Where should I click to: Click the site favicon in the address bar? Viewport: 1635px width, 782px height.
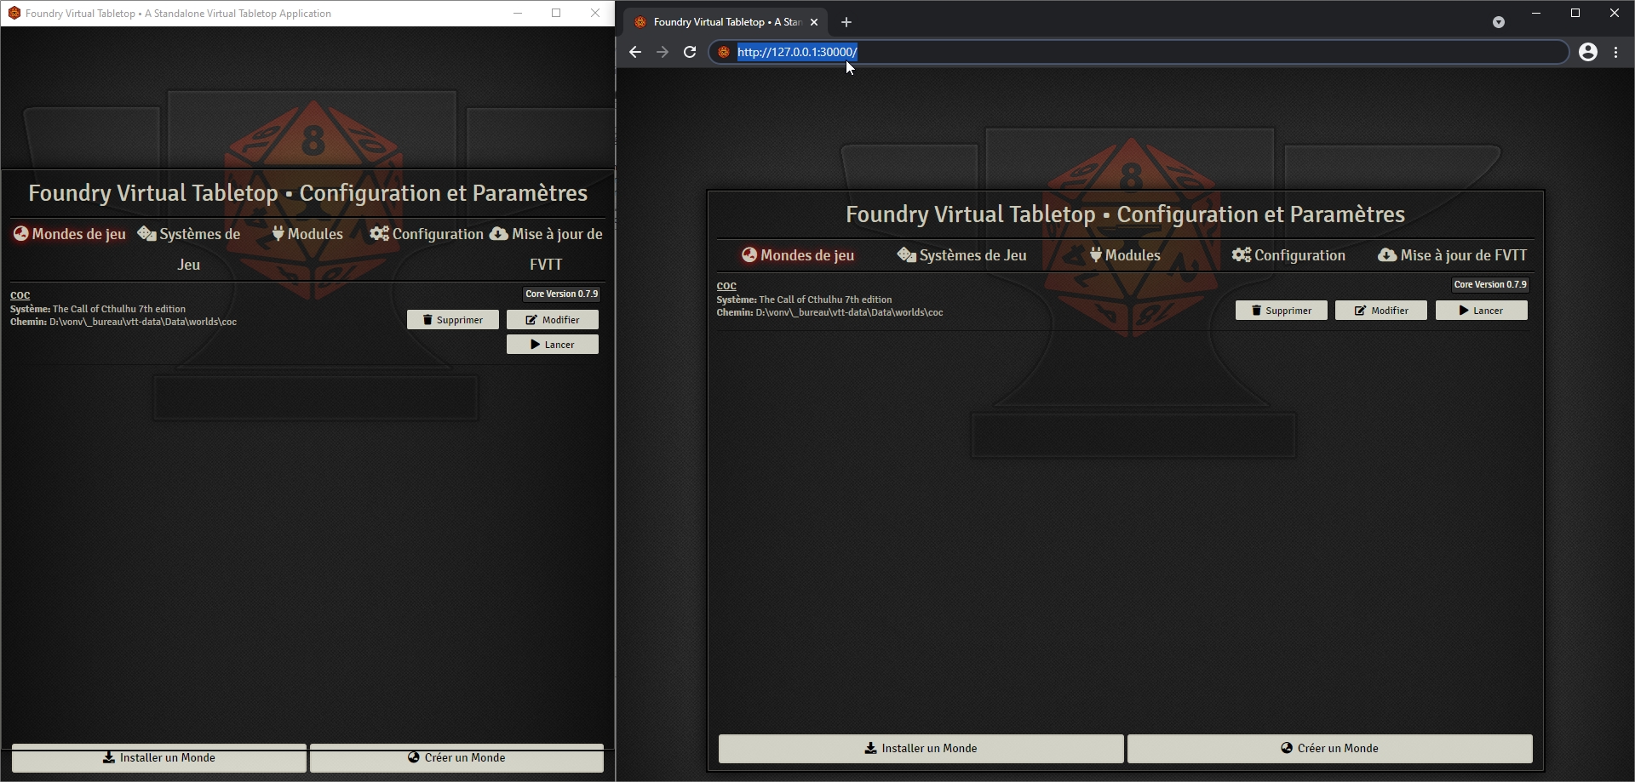pyautogui.click(x=724, y=52)
